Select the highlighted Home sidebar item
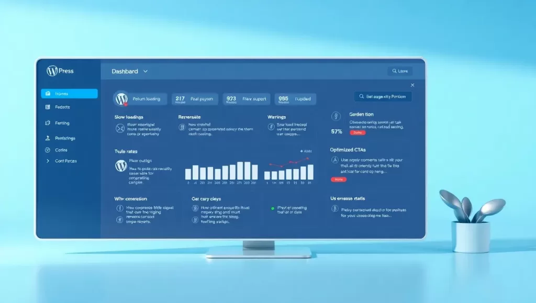The height and width of the screenshot is (303, 536). (x=70, y=94)
